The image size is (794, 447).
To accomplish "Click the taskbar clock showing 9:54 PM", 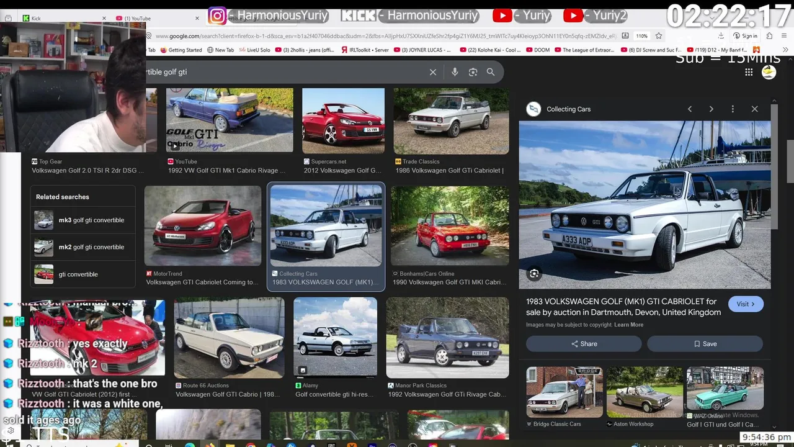I will 759,444.
